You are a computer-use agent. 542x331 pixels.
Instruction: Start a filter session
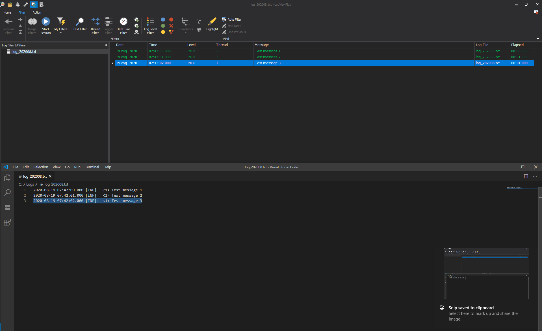(x=45, y=25)
